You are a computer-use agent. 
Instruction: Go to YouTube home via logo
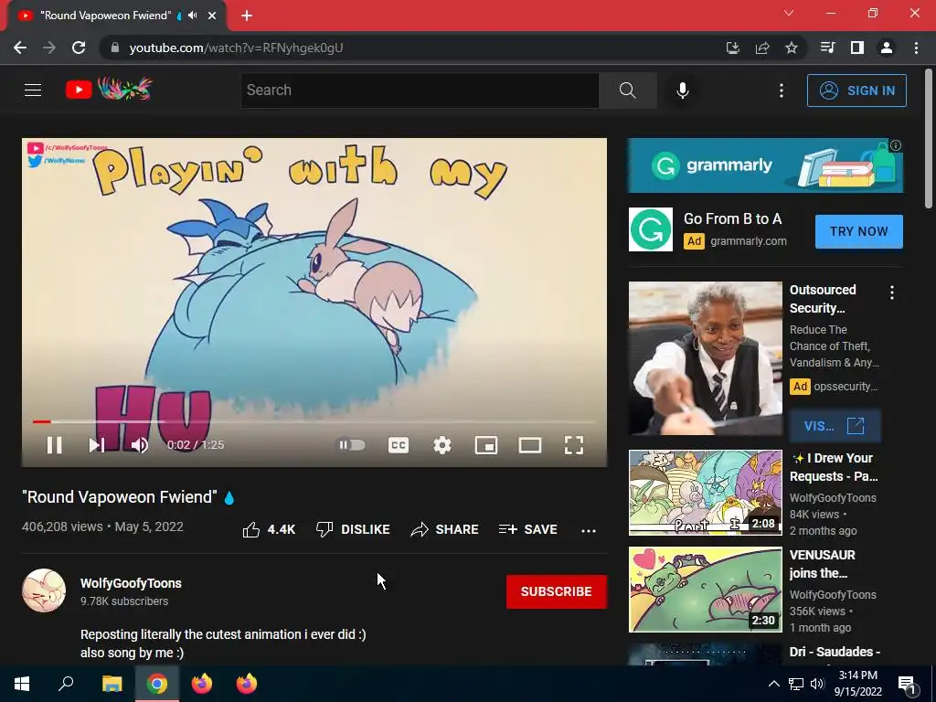(110, 90)
